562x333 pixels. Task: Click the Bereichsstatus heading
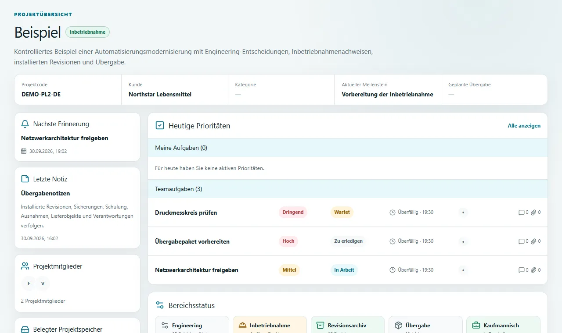pos(192,305)
